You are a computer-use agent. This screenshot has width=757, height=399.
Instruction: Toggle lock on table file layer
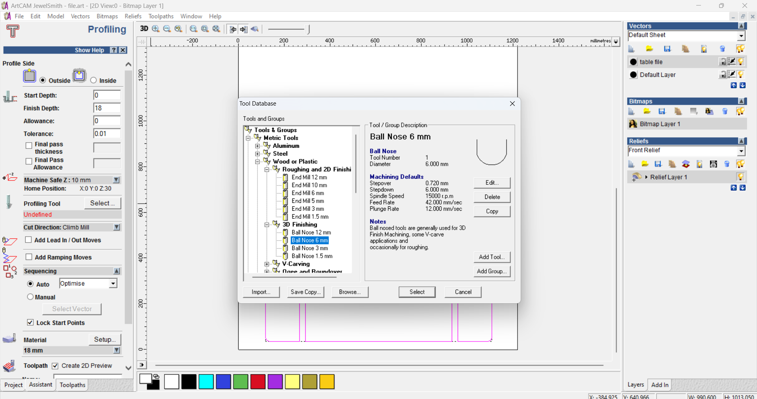(723, 62)
